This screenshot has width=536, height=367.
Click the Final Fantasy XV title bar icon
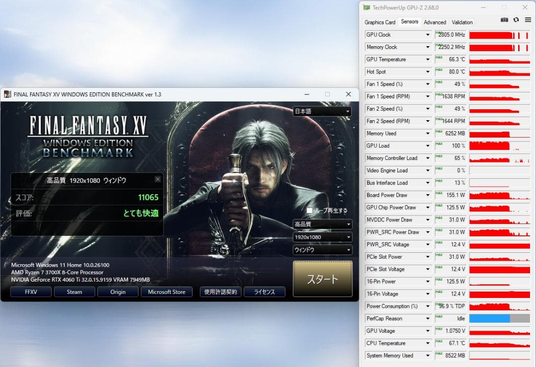[7, 94]
